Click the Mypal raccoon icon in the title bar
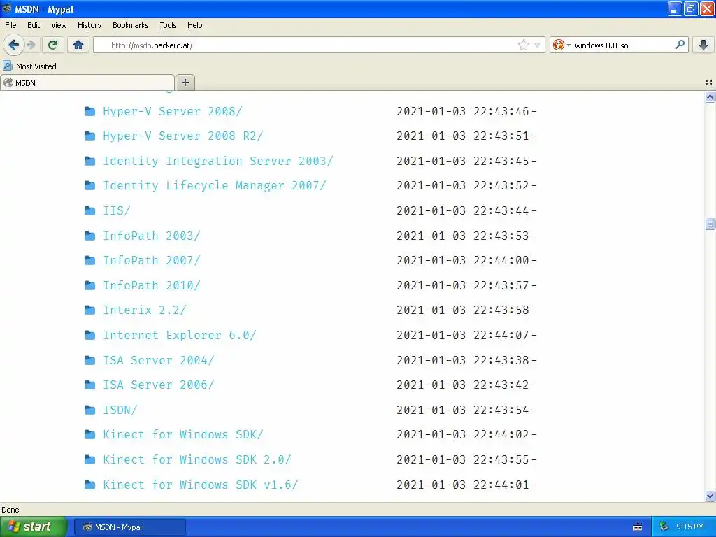 click(x=7, y=8)
